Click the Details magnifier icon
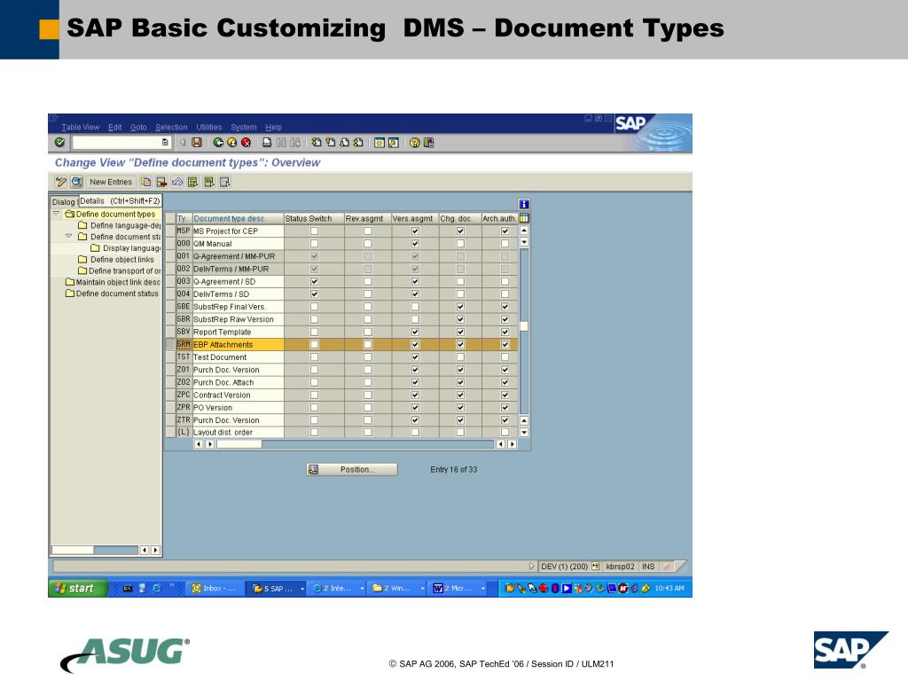 (76, 182)
